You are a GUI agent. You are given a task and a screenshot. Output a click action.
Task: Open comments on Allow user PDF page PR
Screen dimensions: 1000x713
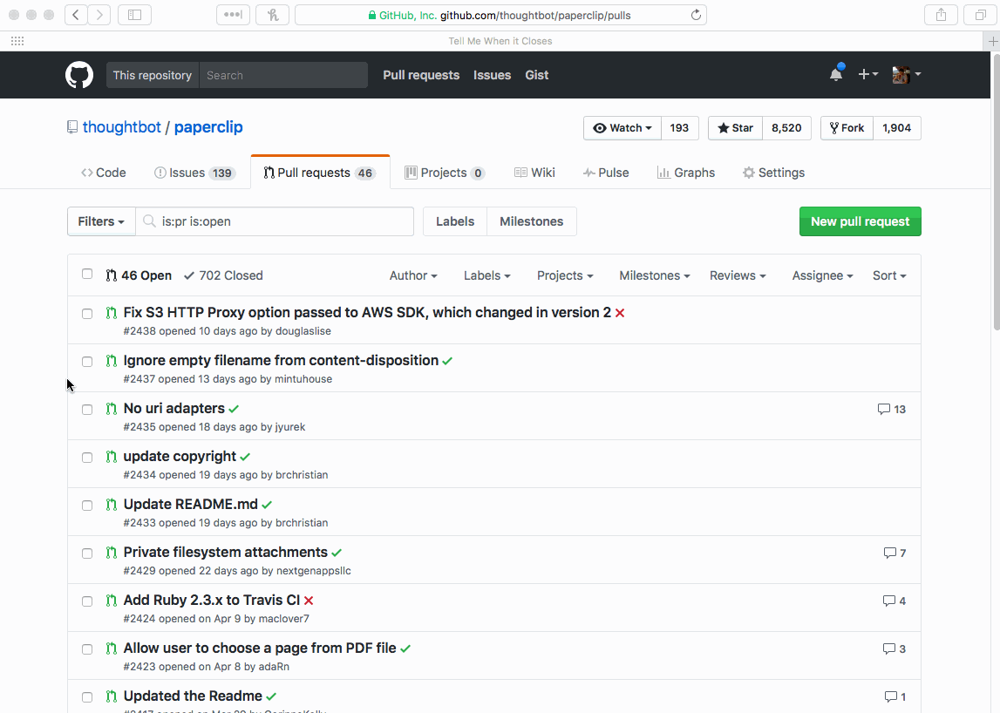895,648
